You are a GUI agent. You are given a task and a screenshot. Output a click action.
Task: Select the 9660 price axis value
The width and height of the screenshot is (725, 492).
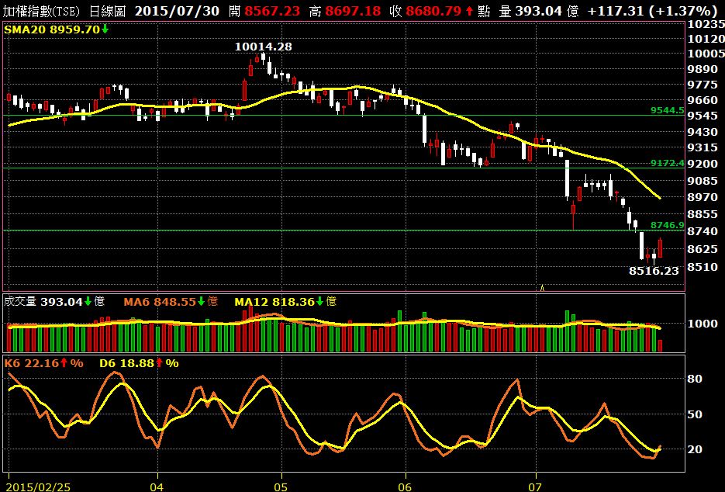[703, 100]
